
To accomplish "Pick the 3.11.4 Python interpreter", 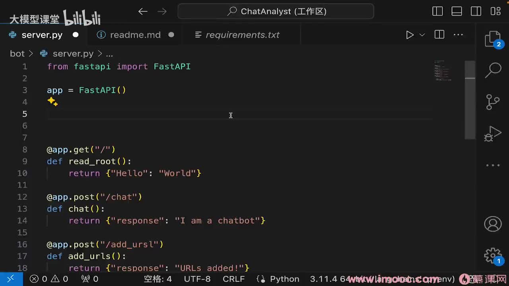I will click(x=382, y=279).
